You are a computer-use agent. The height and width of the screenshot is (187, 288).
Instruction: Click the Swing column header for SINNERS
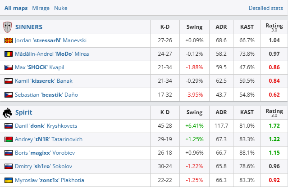(194, 27)
